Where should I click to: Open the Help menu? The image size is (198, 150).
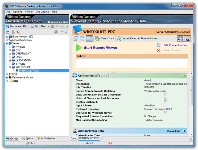[x=54, y=12]
